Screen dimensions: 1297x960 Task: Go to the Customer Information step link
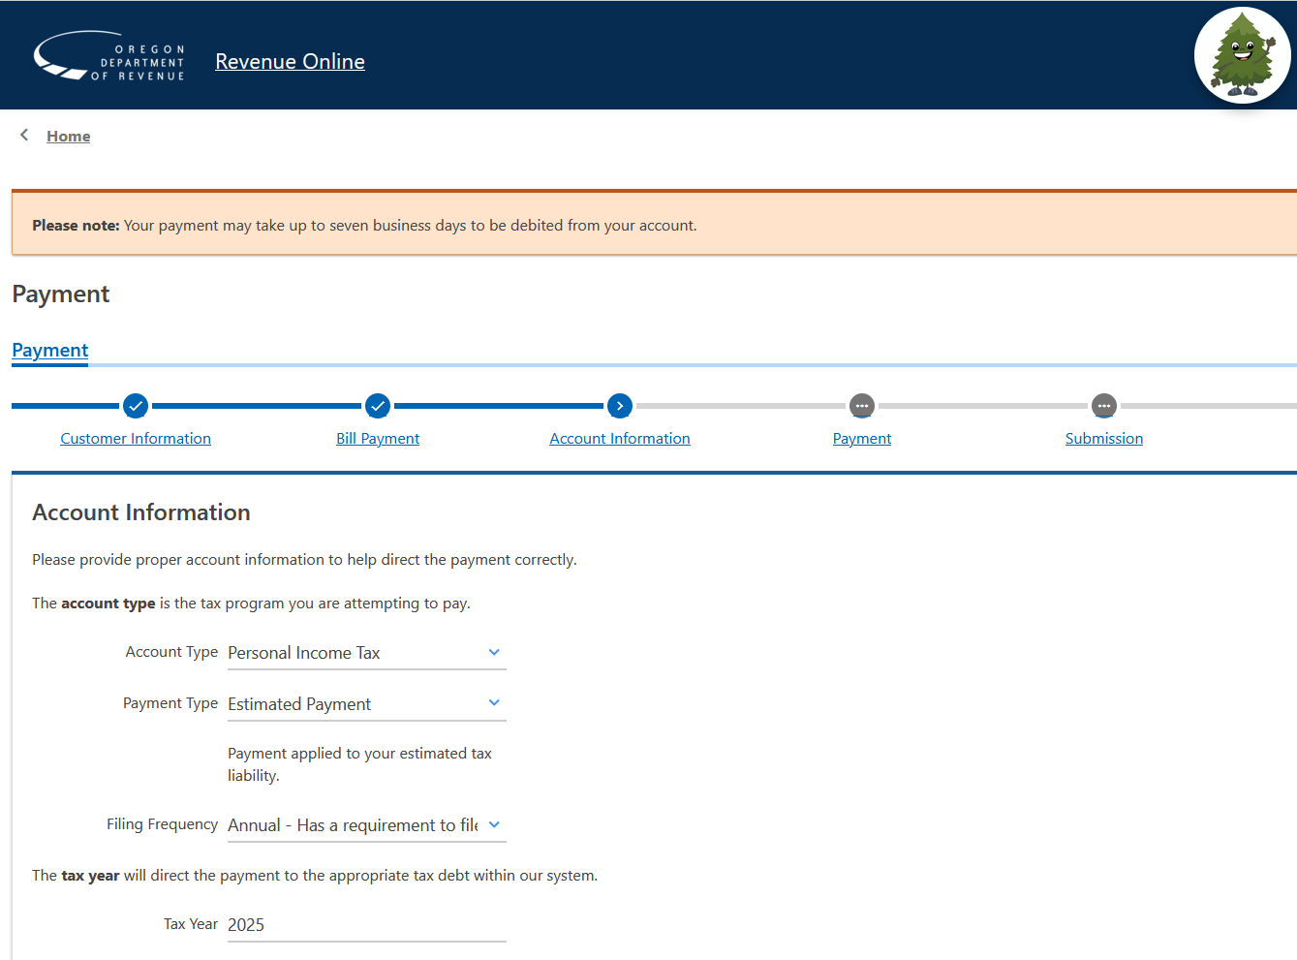(136, 438)
